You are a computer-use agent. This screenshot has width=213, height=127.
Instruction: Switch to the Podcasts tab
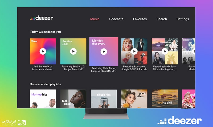click(x=116, y=19)
